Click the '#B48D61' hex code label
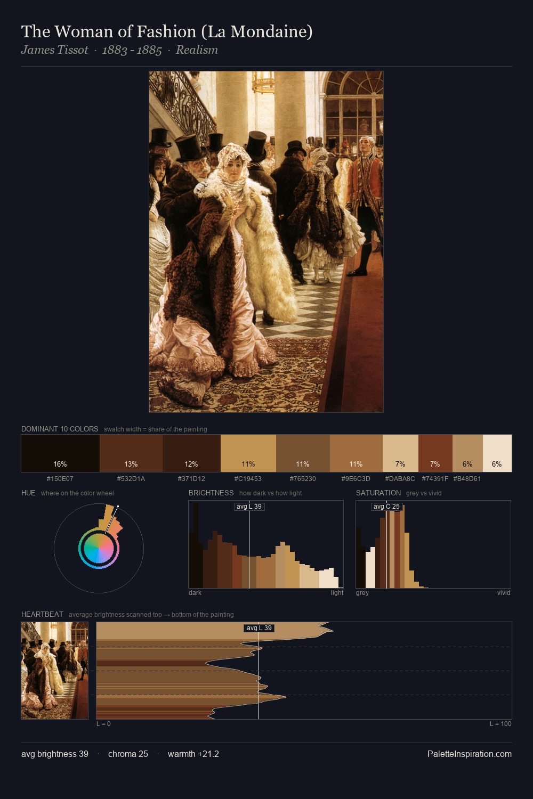The image size is (533, 799). click(467, 478)
